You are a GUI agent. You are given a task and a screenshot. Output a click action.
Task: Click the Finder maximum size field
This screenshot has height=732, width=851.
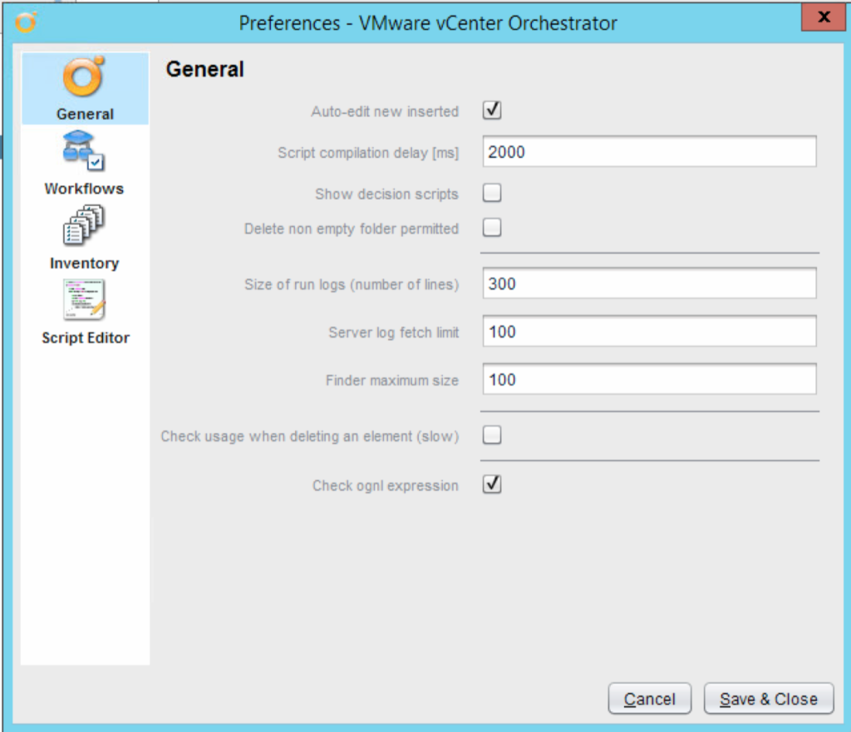point(650,380)
